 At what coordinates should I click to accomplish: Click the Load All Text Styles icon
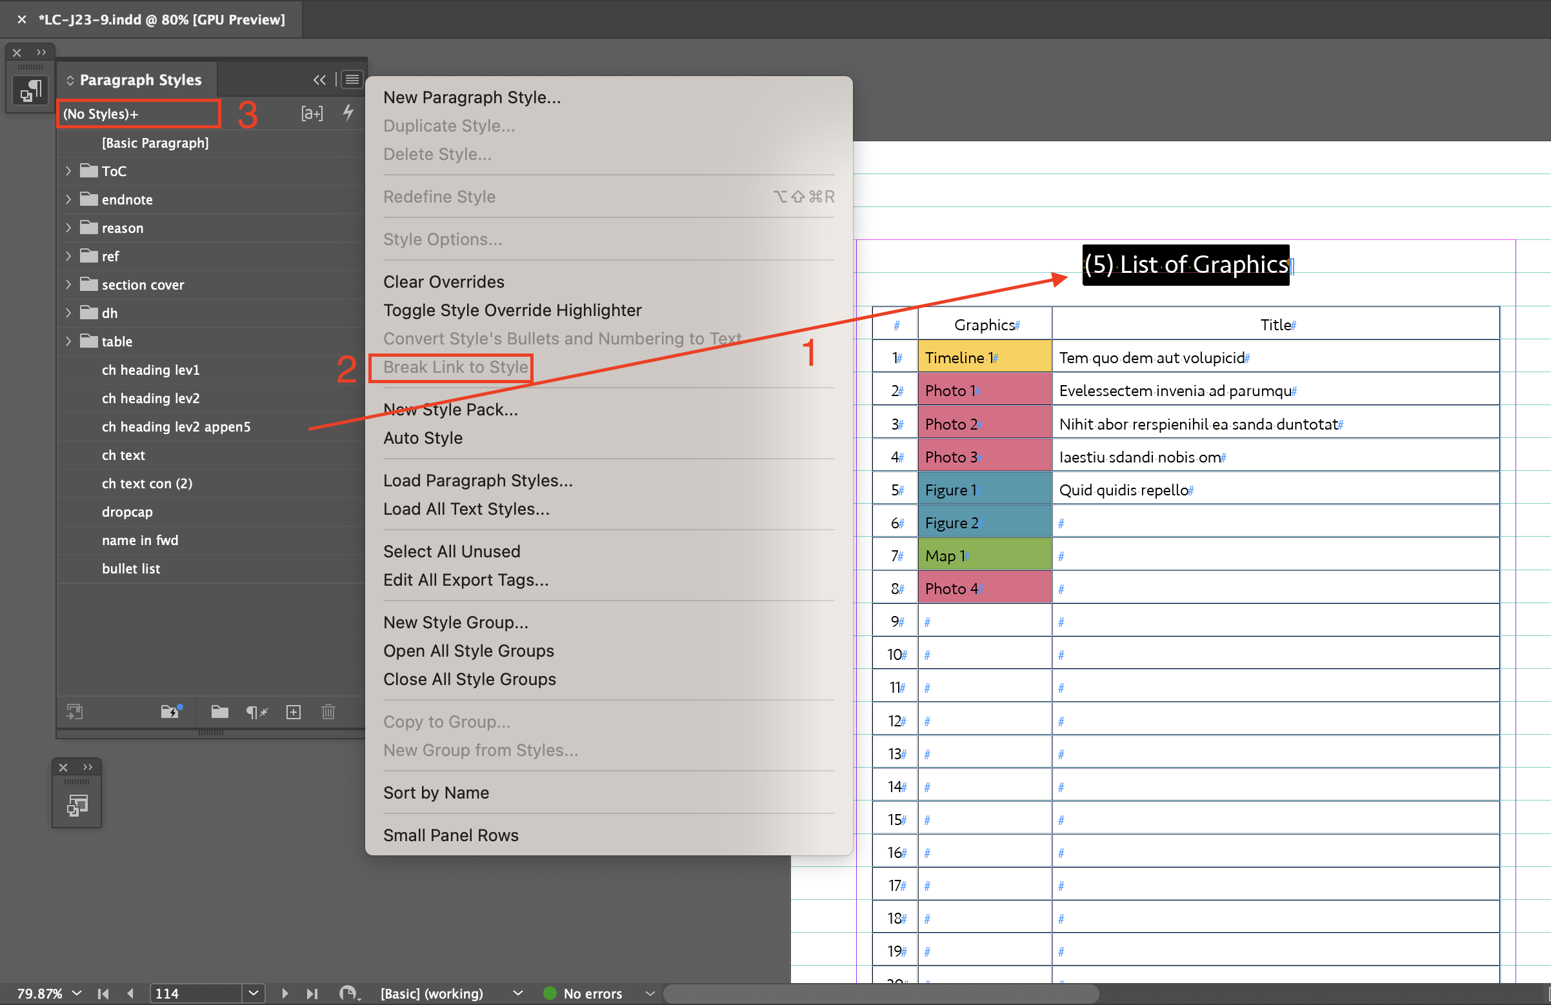click(x=468, y=508)
